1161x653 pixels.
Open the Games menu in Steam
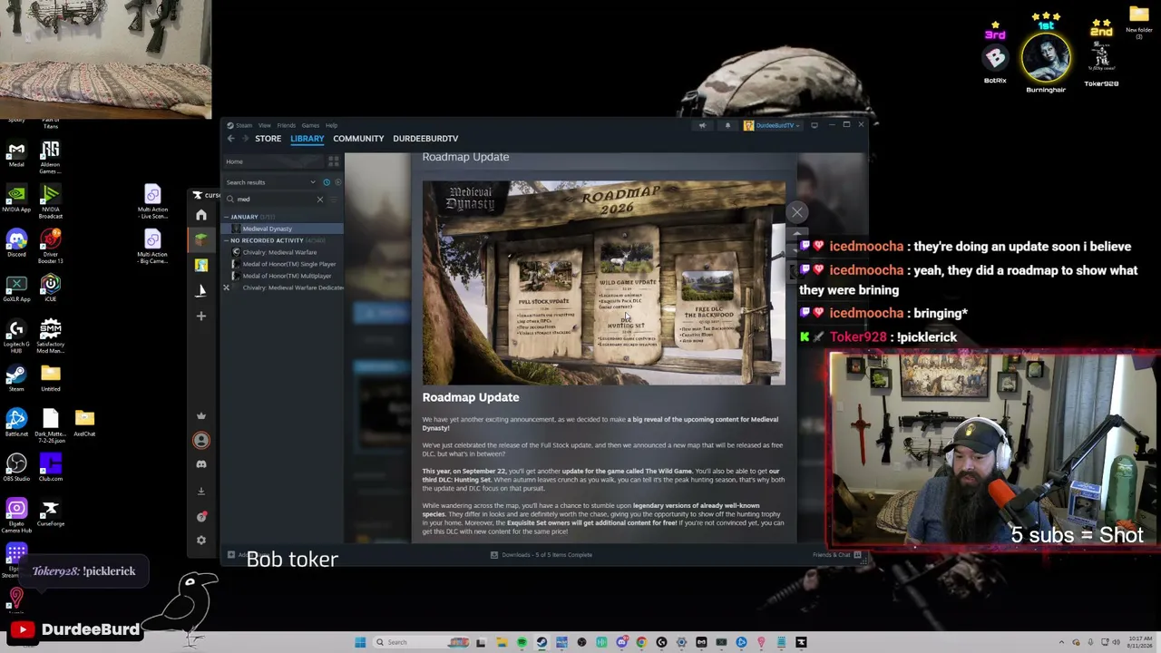310,125
